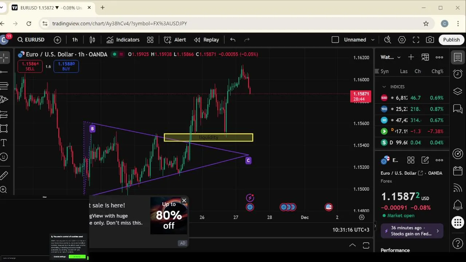Open news feed icon in sidebar
This screenshot has width=466, height=262.
(458, 188)
